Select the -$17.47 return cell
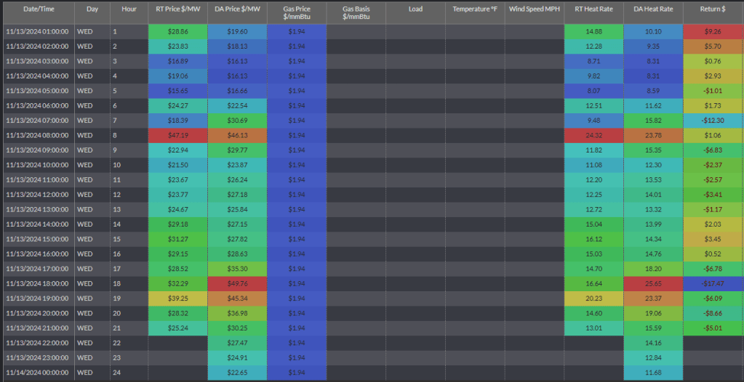This screenshot has height=382, width=744. tap(713, 283)
